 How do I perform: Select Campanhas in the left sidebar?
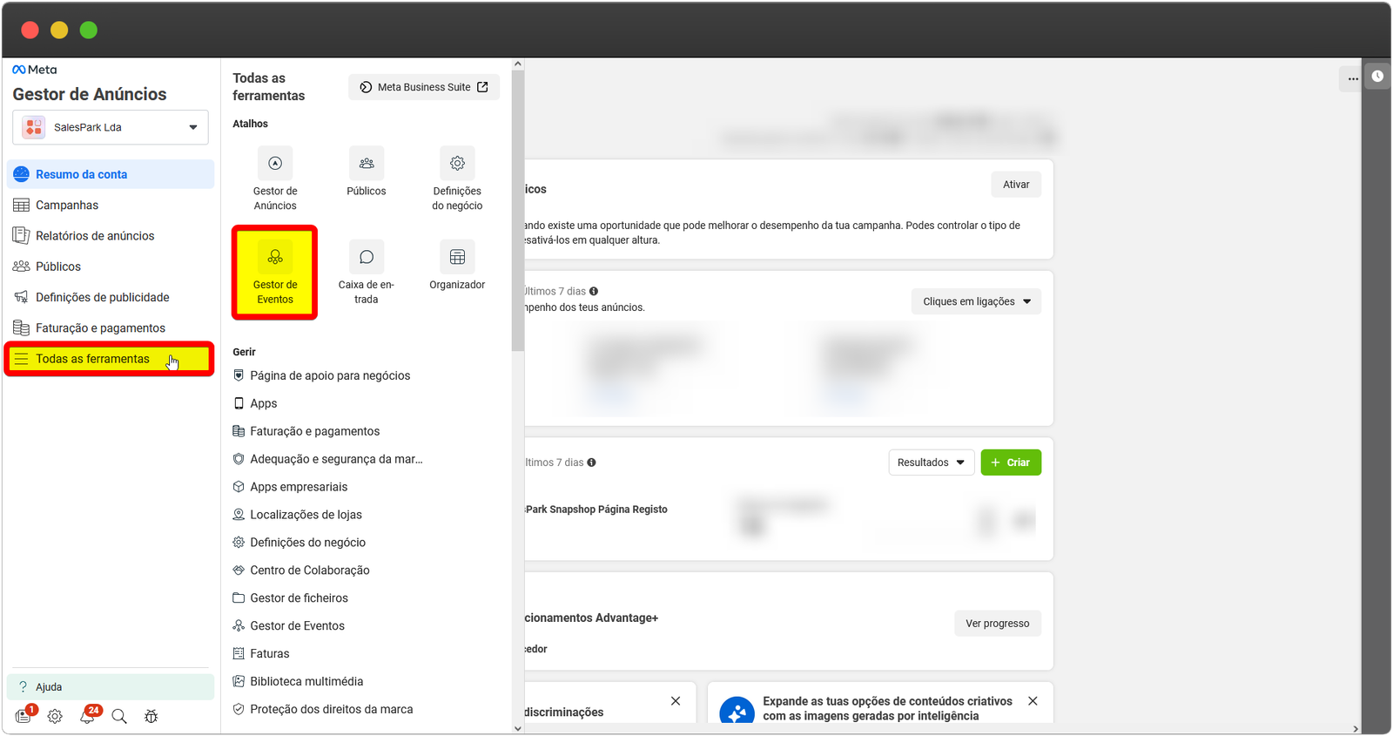67,206
